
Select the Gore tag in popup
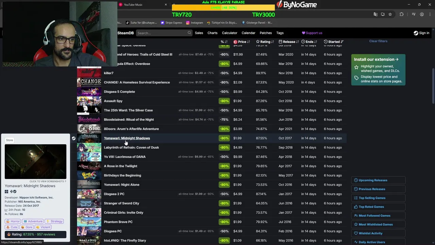point(27,227)
